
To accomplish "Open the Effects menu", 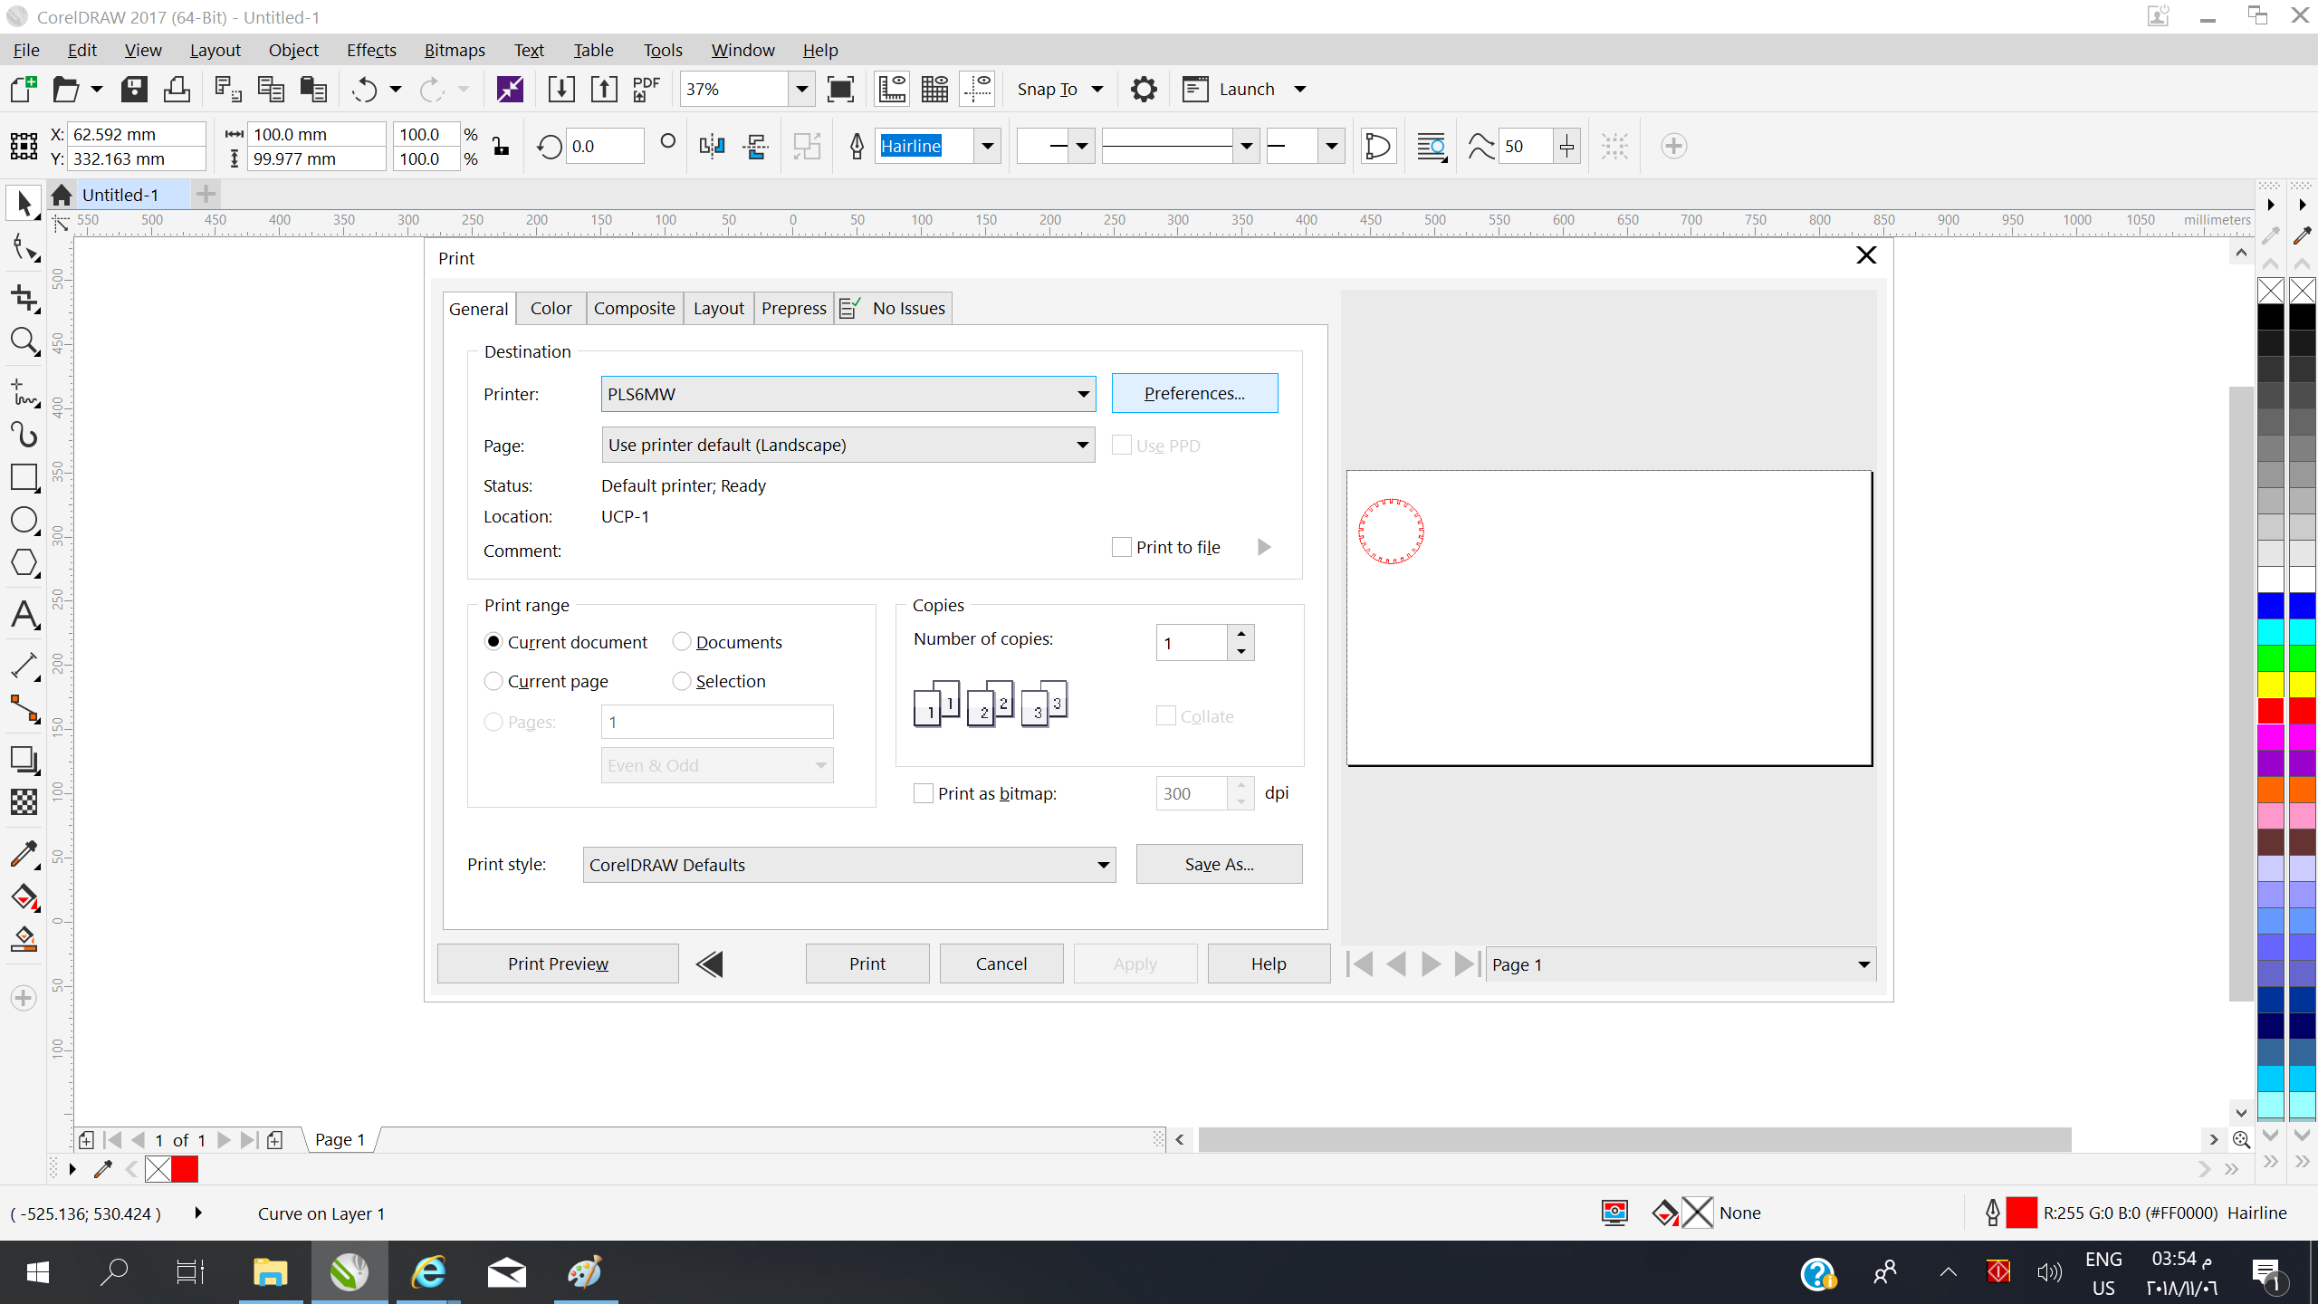I will (371, 50).
